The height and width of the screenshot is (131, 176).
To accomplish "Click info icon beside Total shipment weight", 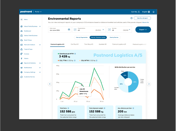I will point(104,108).
